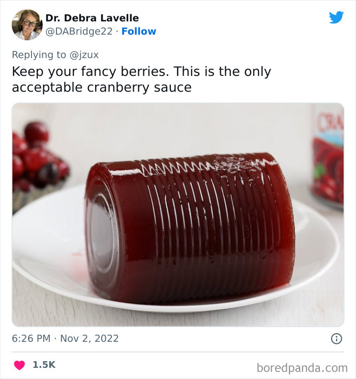Open the Dr. Debra Lavelle display name
Screen dimensions: 356x379
click(92, 18)
